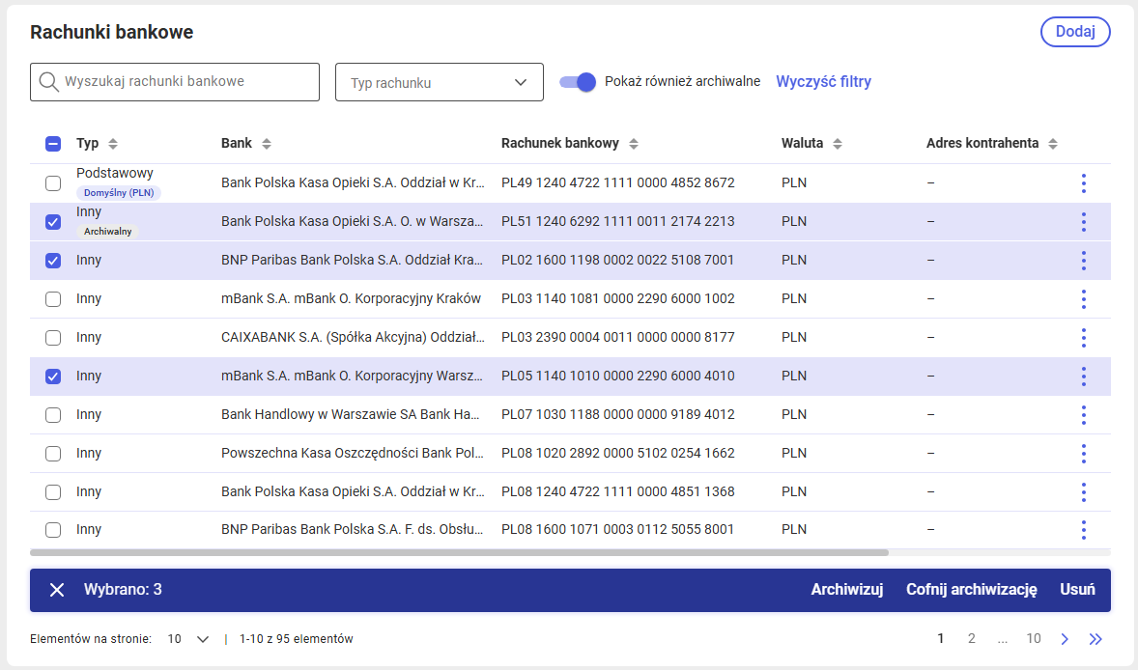Screen dimensions: 1138x670
Task: Expand the Elementów na stronie dropdown
Action: 188,639
